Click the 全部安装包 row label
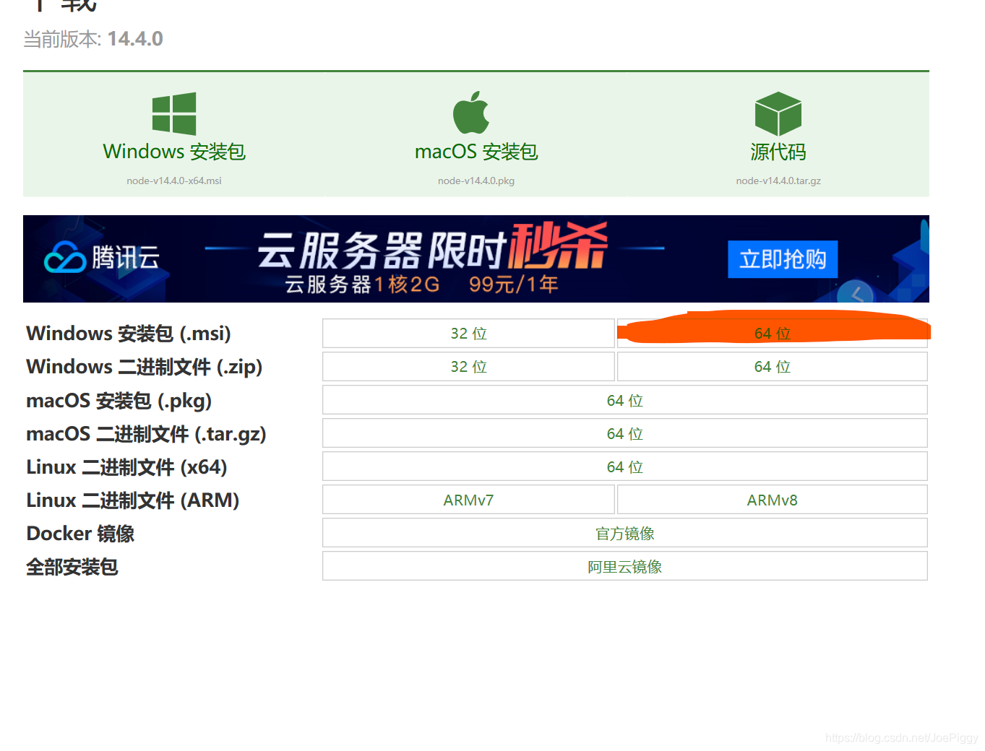 [x=72, y=567]
